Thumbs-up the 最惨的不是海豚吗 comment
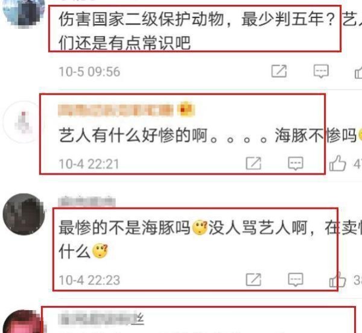Screen dimensions: 362x333 [x=337, y=279]
